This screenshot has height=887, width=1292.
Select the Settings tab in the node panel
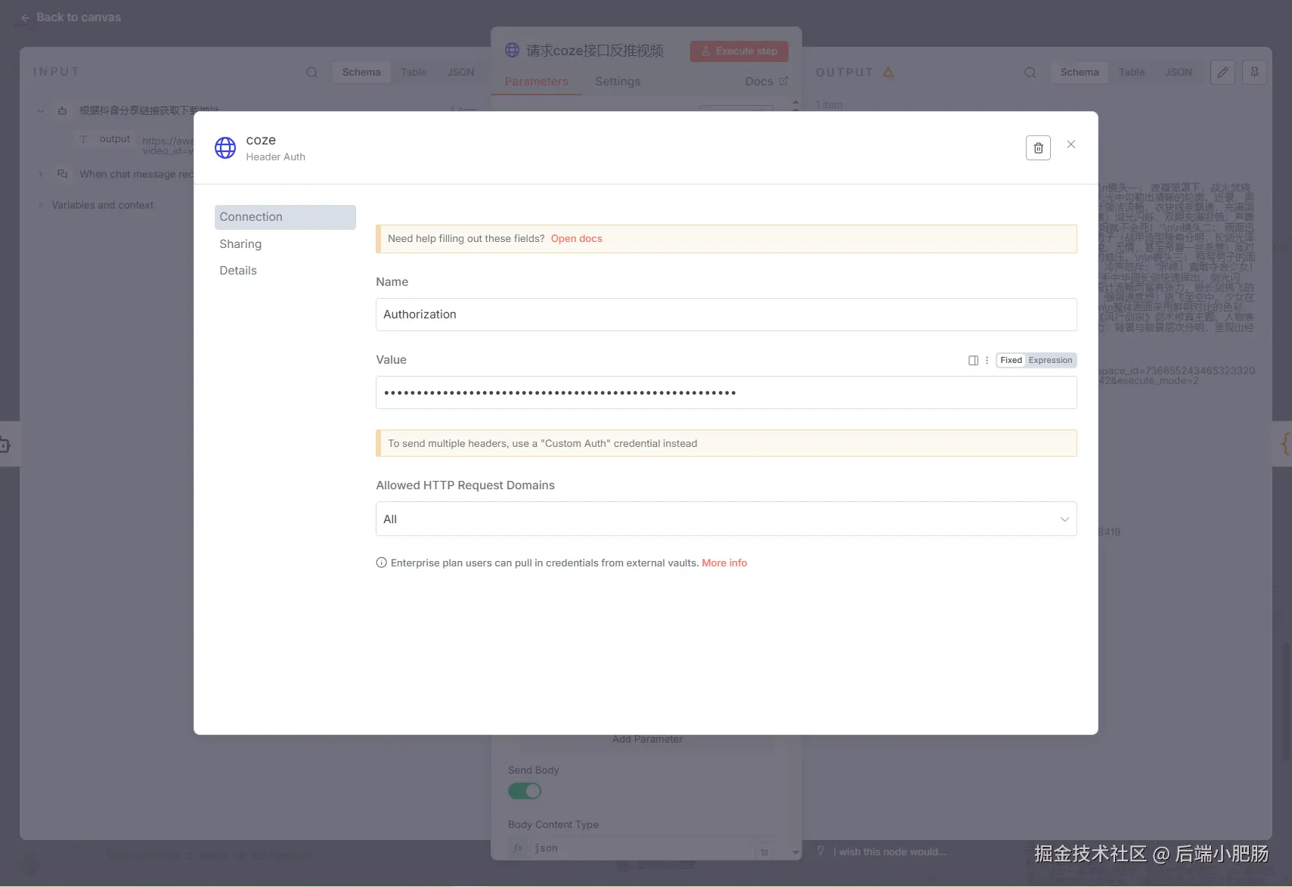(x=618, y=82)
